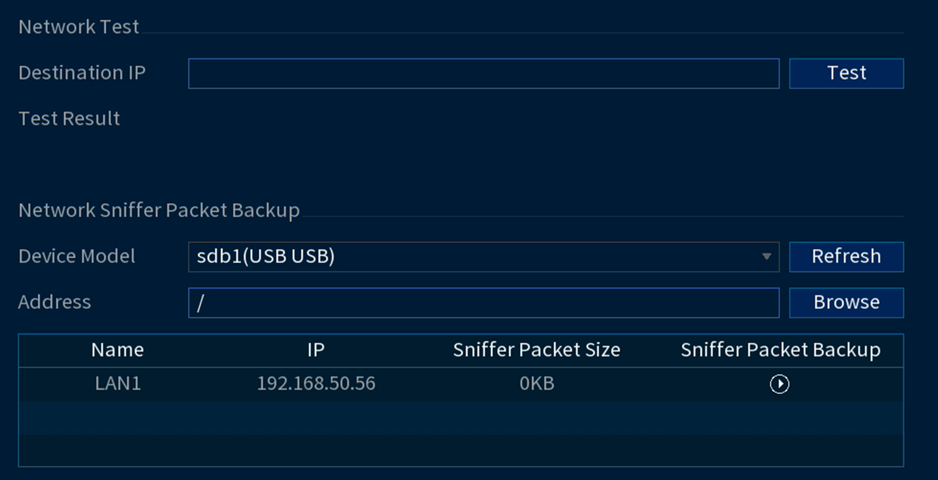
Task: Start sniffer packet backup for LAN1
Action: [779, 384]
